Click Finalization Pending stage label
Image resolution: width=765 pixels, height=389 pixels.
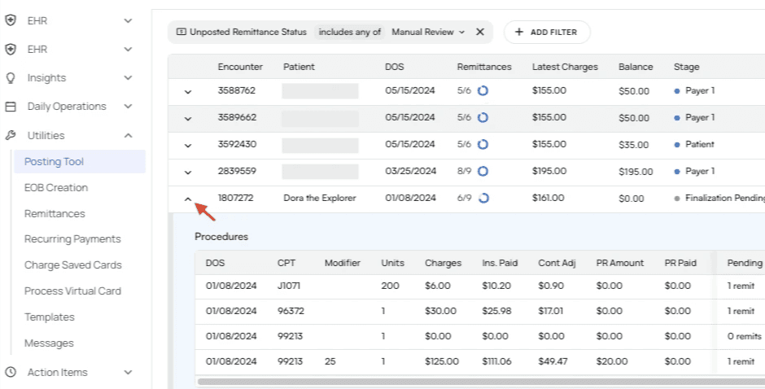point(724,198)
